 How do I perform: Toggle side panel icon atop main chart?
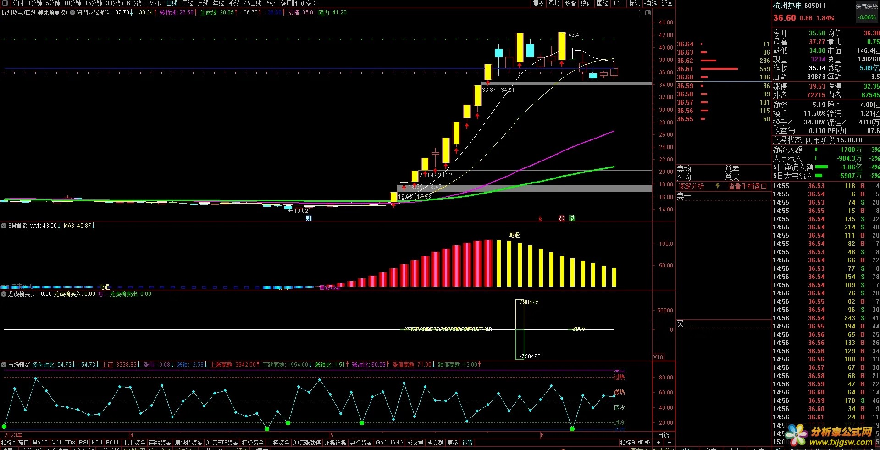point(648,12)
